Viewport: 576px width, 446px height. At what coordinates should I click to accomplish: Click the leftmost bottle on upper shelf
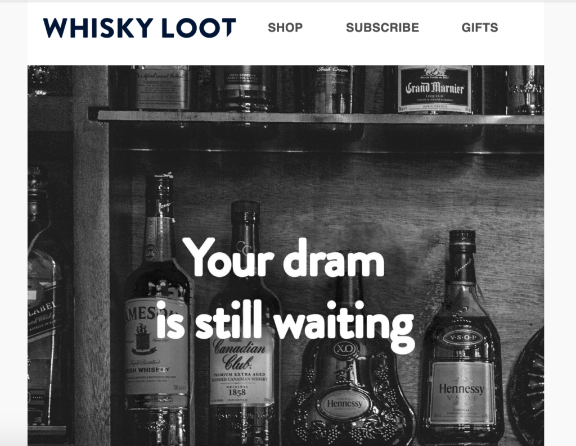(x=160, y=88)
